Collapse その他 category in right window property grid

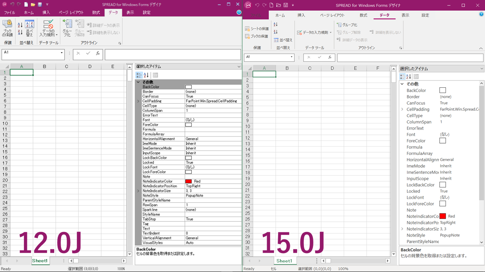(x=402, y=84)
